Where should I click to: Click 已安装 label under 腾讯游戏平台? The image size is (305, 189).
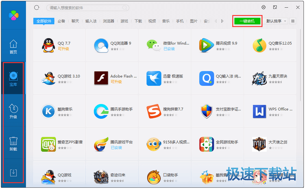point(116,148)
